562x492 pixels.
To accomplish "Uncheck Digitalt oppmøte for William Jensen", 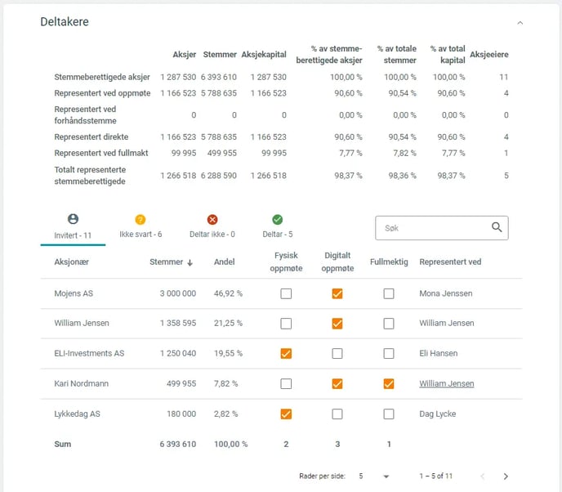I will [x=337, y=324].
